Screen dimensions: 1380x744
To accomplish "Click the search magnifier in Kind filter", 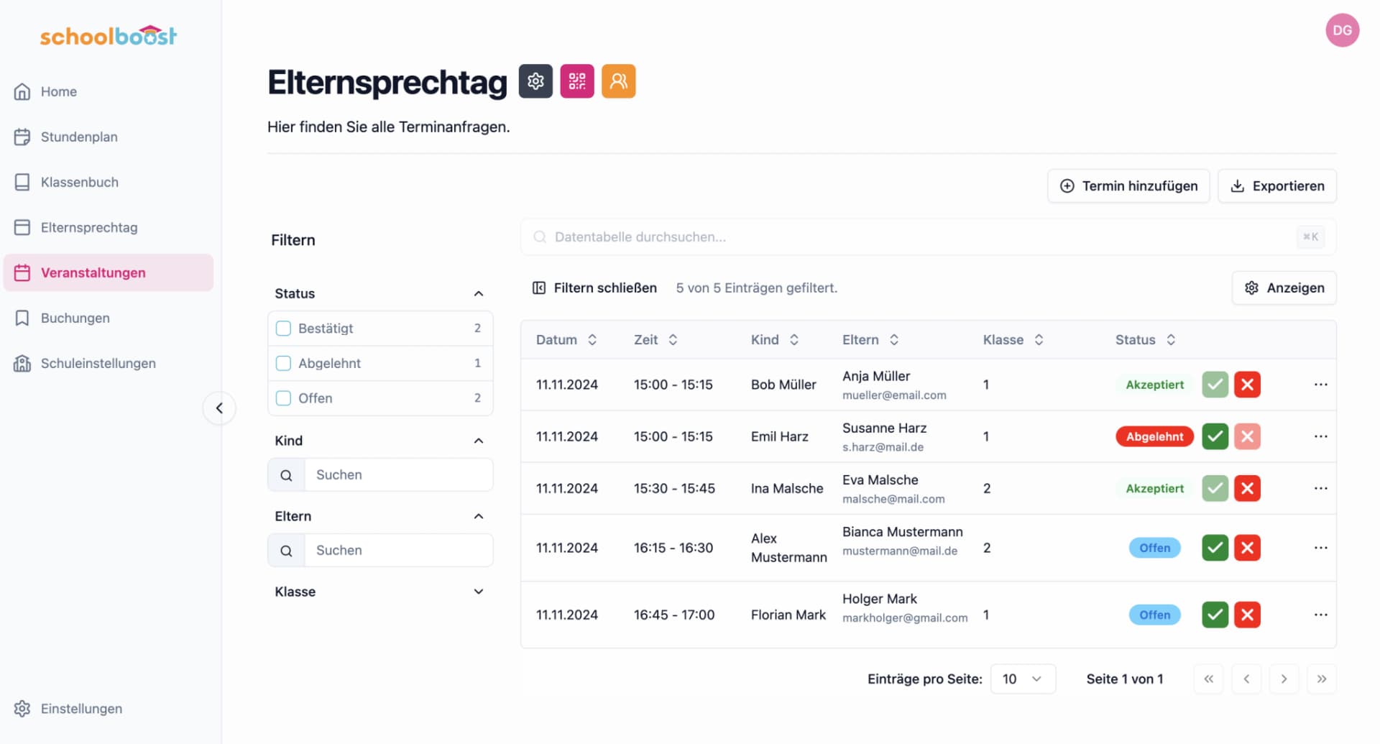I will (286, 474).
